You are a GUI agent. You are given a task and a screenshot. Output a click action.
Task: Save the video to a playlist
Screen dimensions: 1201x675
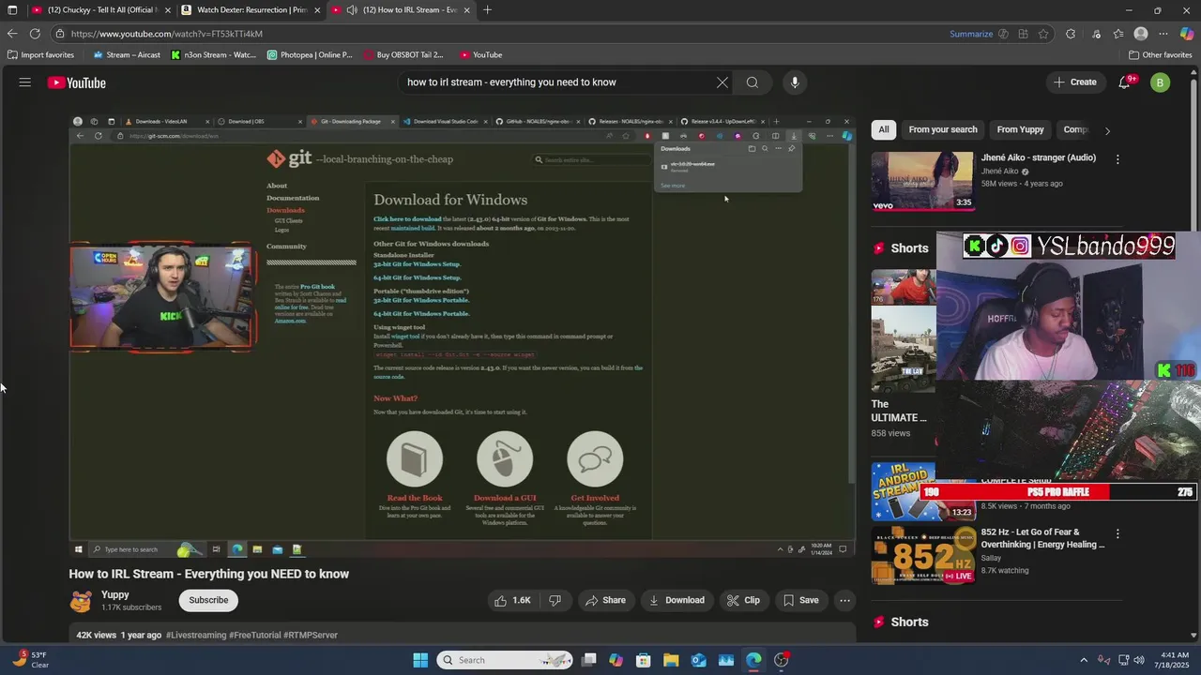coord(800,600)
